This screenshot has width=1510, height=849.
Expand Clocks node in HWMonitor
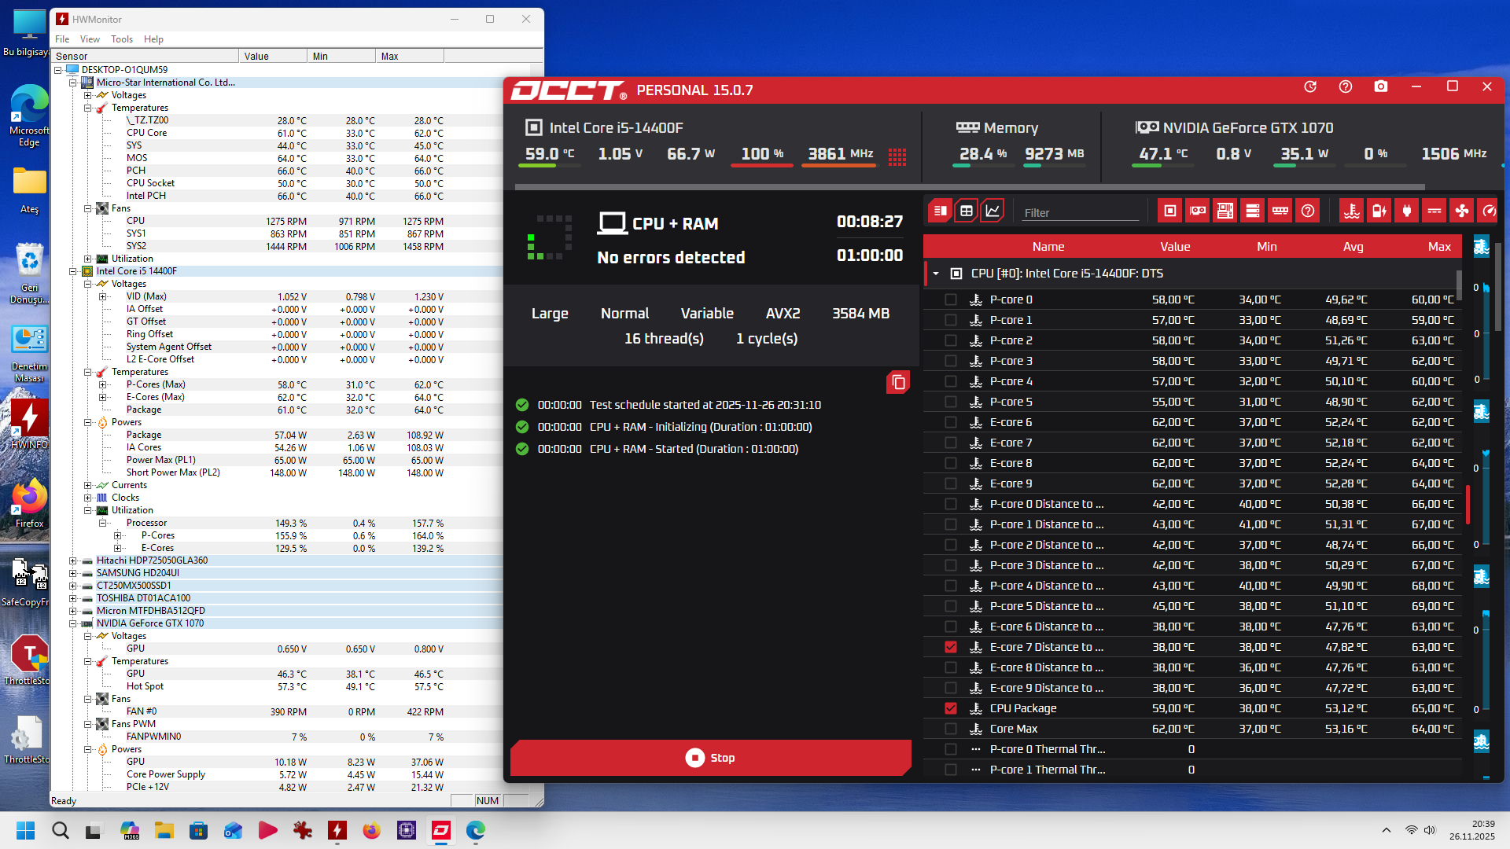click(88, 498)
